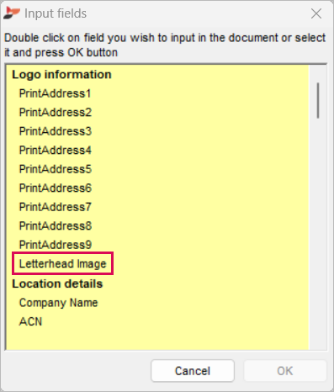
Task: Click the Cancel button
Action: pyautogui.click(x=193, y=371)
